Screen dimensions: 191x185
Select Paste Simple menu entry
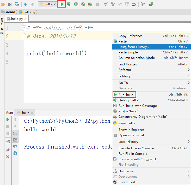151,52
